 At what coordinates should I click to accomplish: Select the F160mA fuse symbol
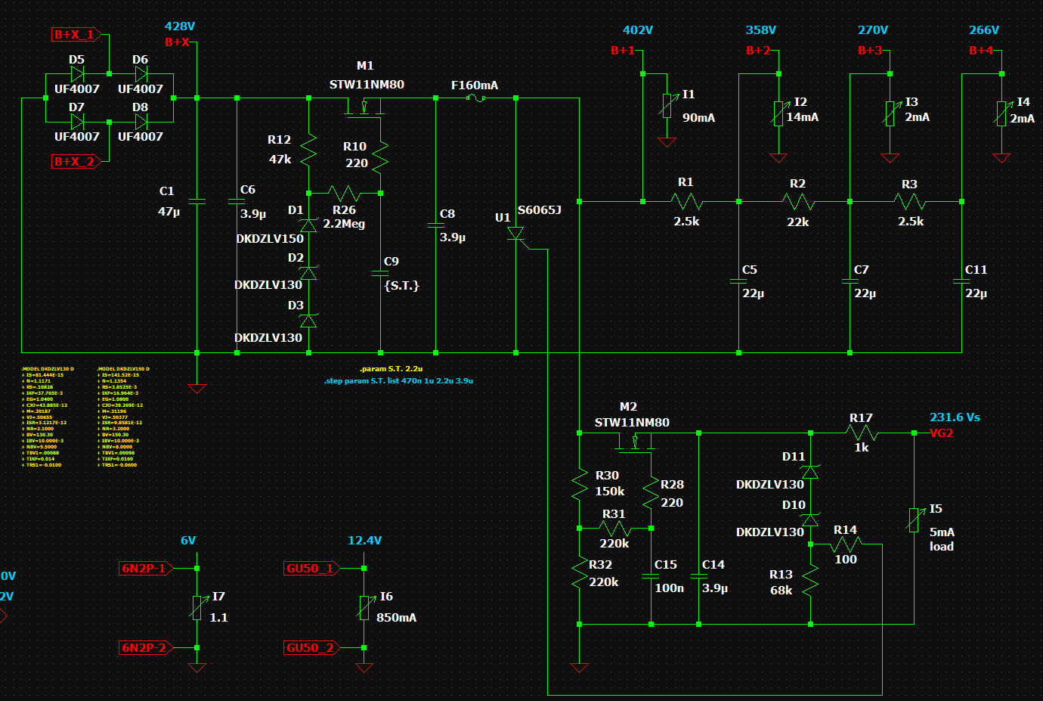click(475, 98)
